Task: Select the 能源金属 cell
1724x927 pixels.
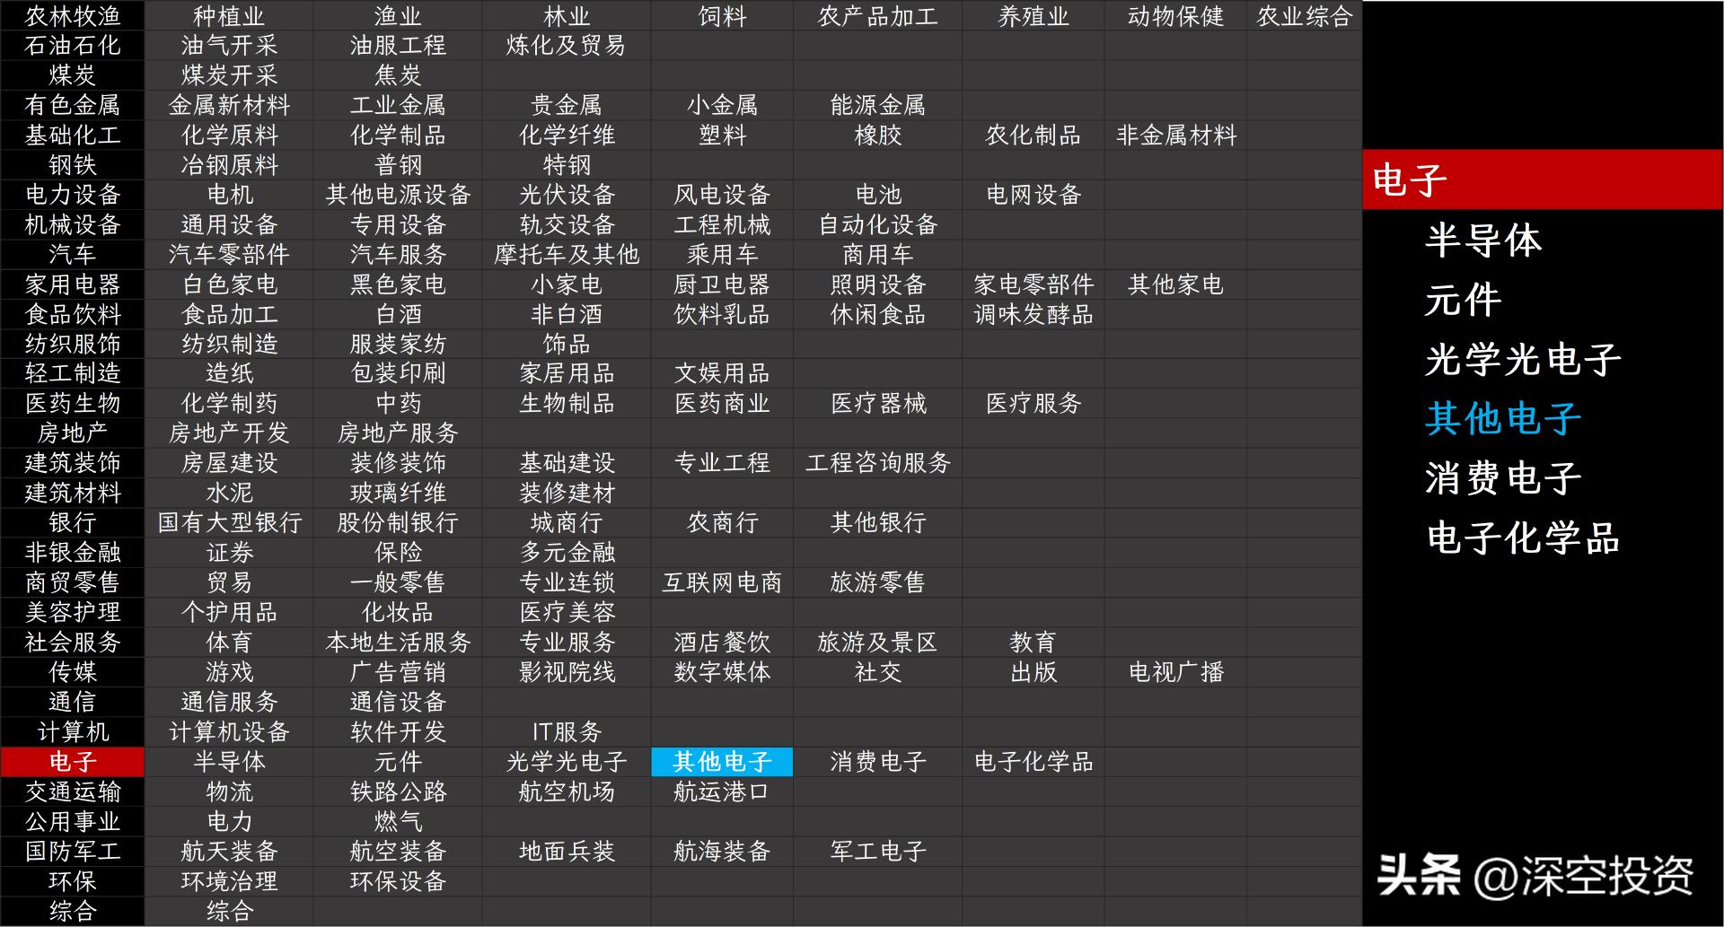Action: click(877, 105)
